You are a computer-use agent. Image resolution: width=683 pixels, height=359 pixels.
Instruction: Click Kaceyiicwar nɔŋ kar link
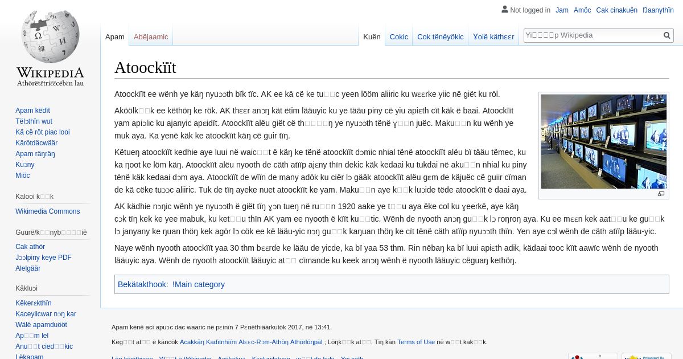46,314
